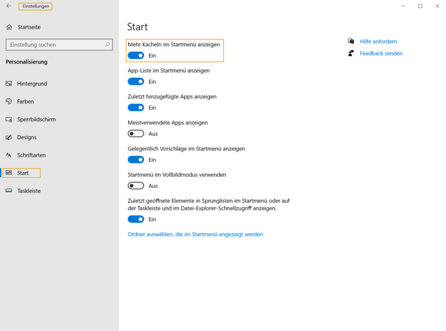Turn off Zuletzt hinzugefügte Apps toggle

click(x=136, y=107)
